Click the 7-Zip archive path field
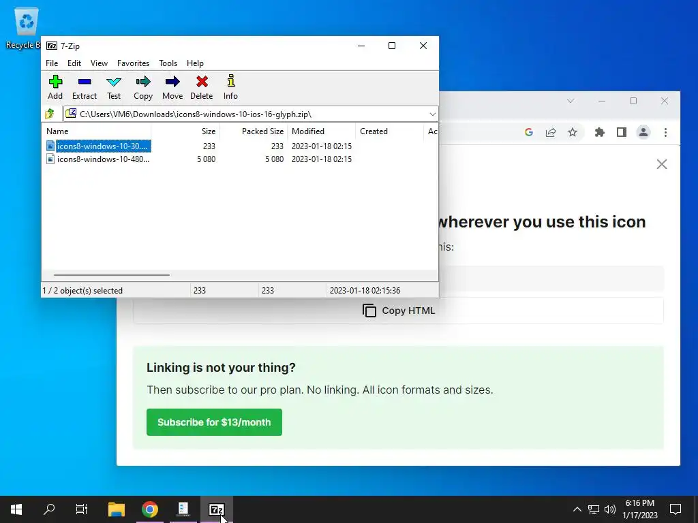 (x=251, y=114)
